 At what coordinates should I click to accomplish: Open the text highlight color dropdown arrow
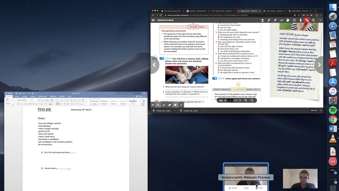[x=48, y=104]
